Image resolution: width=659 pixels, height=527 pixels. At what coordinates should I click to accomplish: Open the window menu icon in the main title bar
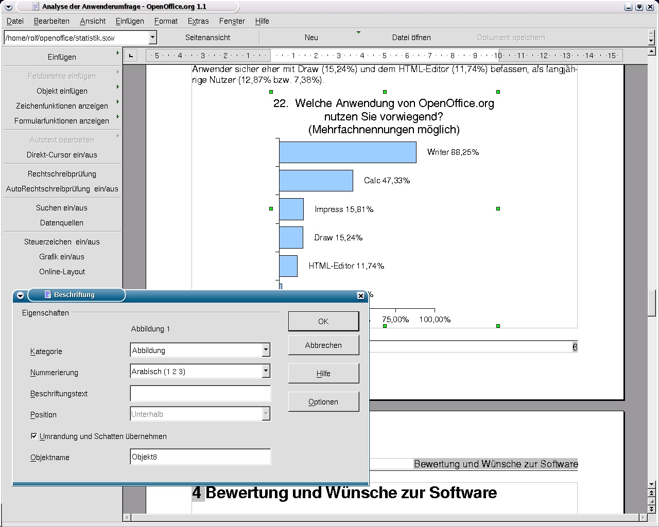pyautogui.click(x=8, y=7)
